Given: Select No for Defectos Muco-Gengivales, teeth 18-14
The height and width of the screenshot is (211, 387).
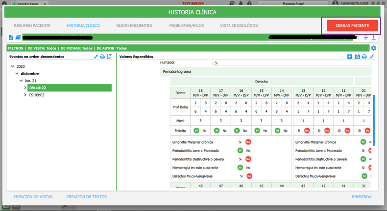Looking at the screenshot, I should pos(249,176).
